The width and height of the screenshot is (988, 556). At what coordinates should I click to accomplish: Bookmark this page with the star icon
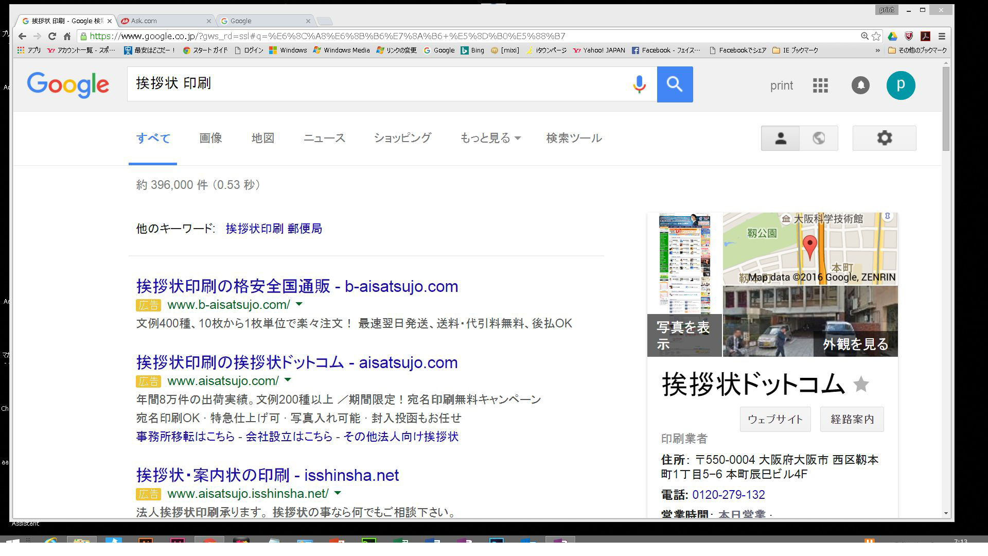876,36
